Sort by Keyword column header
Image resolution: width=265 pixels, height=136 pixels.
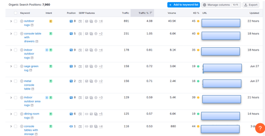point(25,13)
